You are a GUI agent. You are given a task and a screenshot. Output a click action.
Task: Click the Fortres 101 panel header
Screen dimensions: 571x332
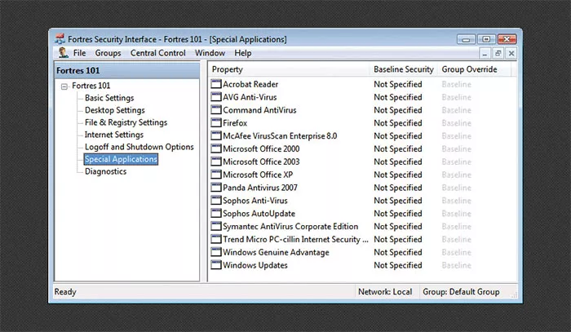126,70
